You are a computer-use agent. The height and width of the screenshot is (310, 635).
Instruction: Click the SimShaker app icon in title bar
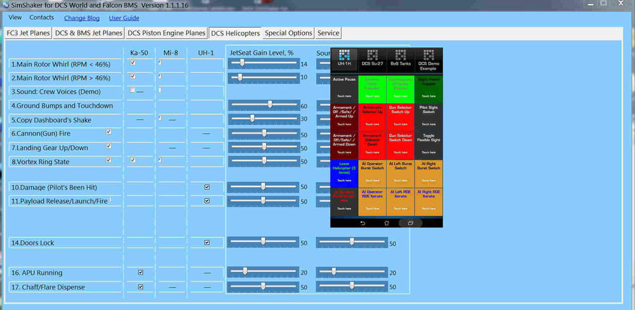click(x=4, y=5)
